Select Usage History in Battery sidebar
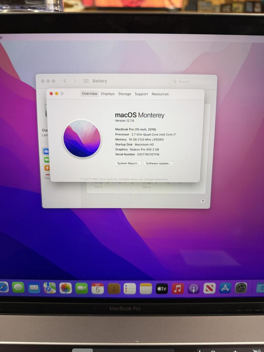 point(46,151)
